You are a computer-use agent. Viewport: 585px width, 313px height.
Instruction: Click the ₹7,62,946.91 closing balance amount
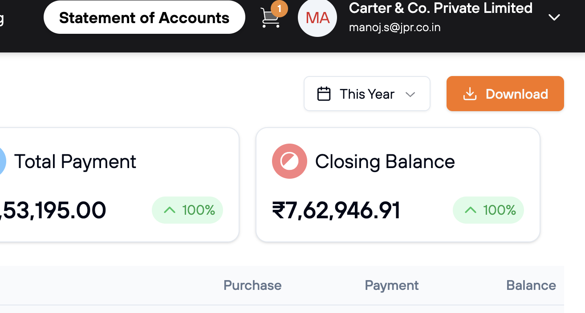pos(336,210)
